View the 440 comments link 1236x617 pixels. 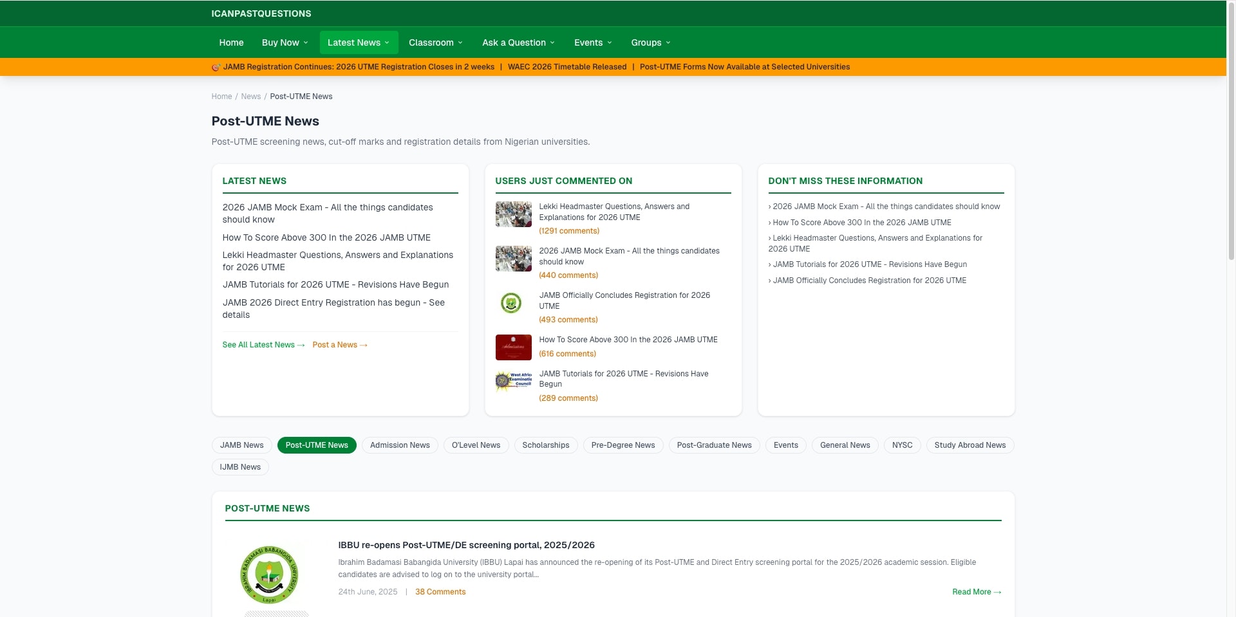568,275
